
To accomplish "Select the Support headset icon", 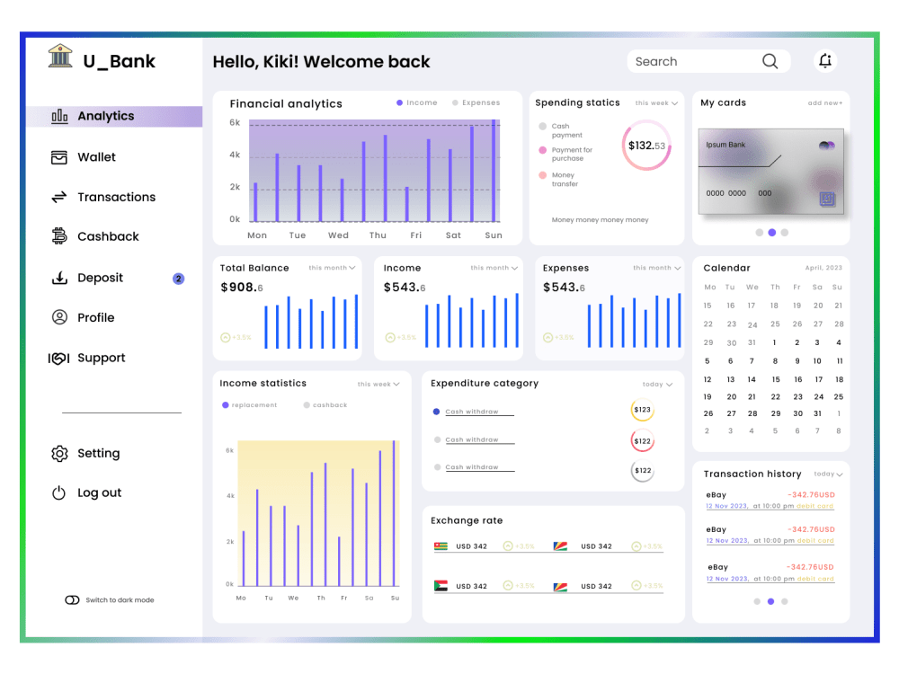I will click(59, 358).
